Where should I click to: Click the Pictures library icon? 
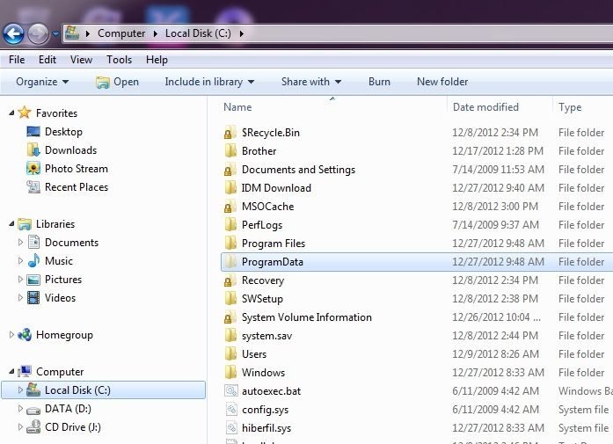click(x=33, y=280)
